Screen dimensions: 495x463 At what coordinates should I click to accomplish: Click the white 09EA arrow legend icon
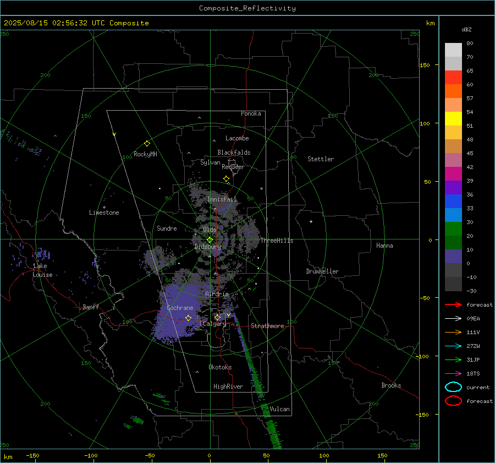click(453, 319)
